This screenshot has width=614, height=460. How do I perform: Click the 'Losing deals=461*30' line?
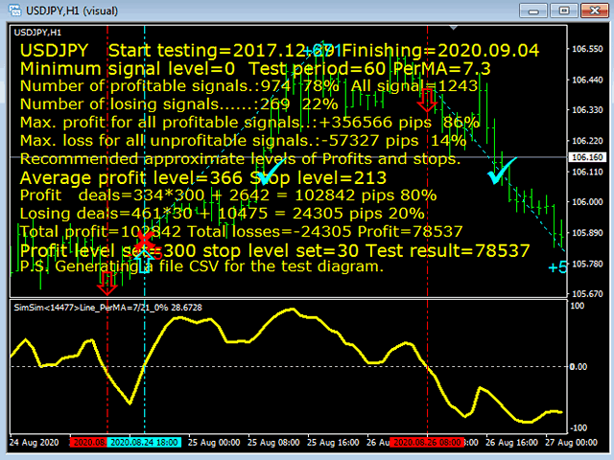[x=222, y=214]
